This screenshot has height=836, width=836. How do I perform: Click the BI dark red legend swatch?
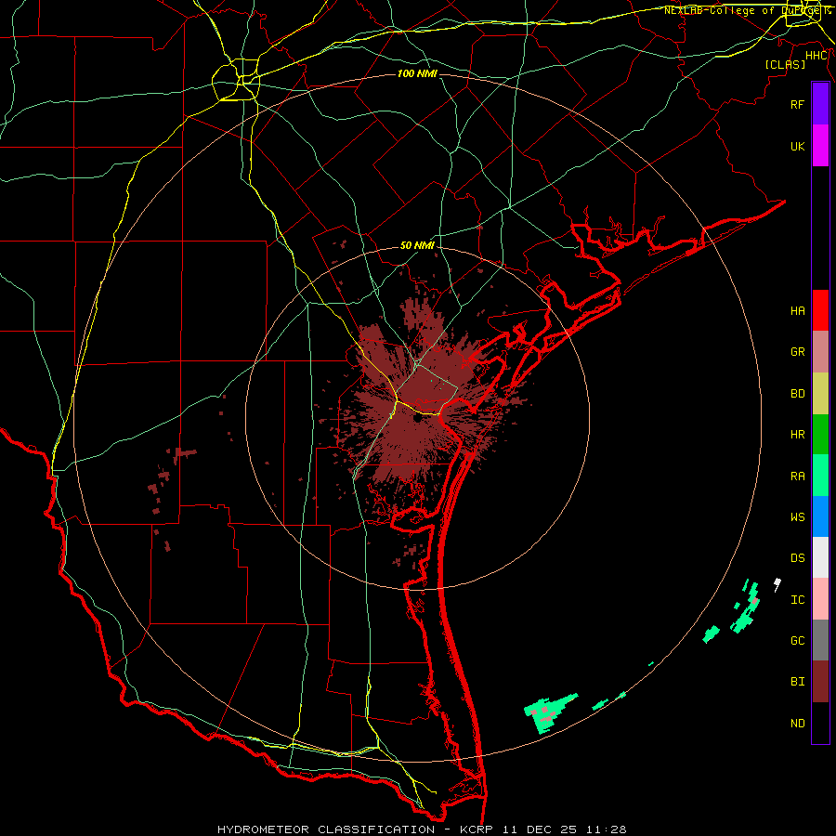pyautogui.click(x=820, y=682)
